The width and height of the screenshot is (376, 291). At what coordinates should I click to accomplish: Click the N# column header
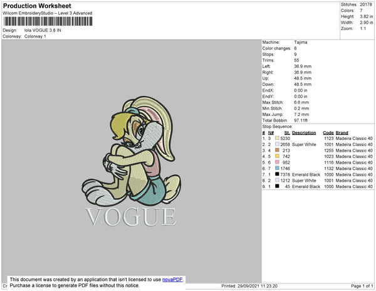click(271, 133)
